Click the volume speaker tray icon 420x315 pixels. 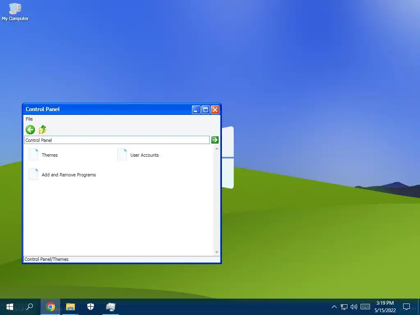coord(354,307)
